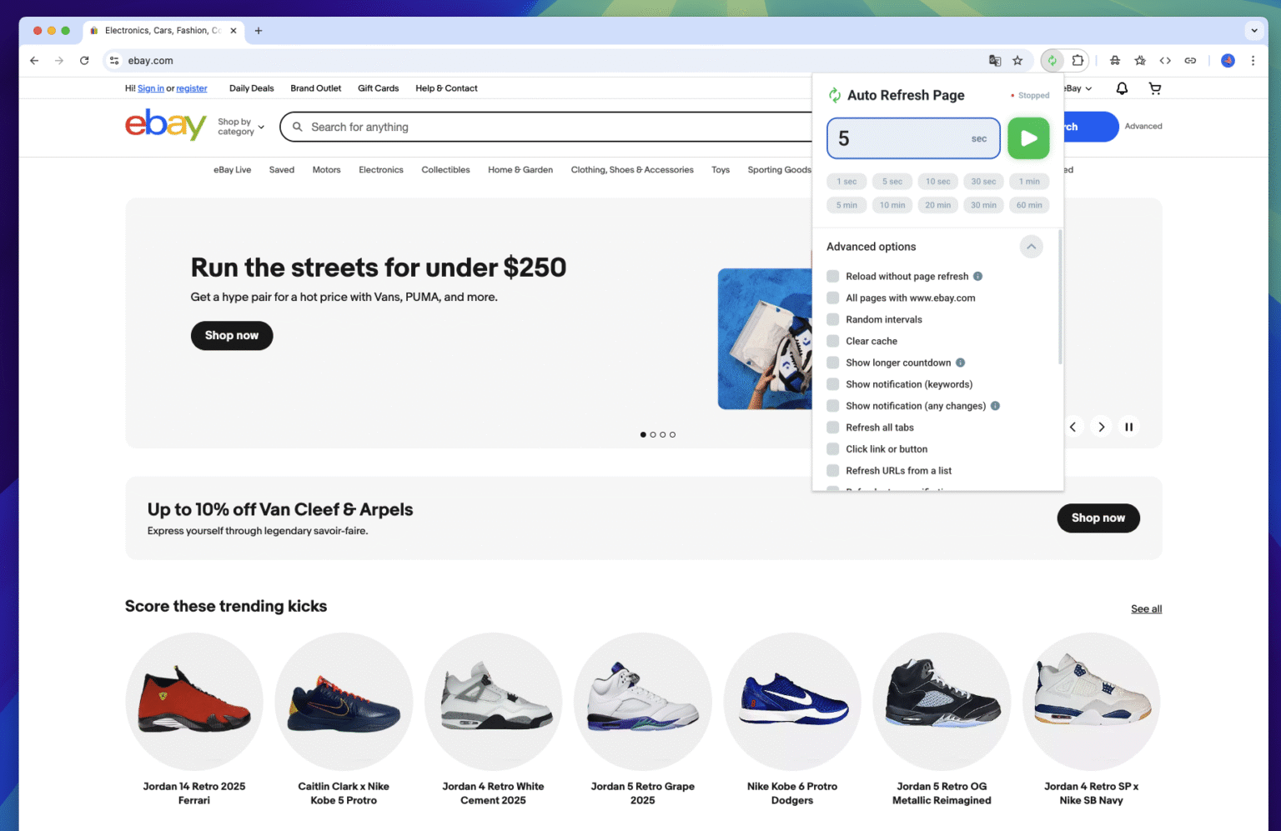Start auto refresh with green play button
The width and height of the screenshot is (1281, 831).
click(1028, 138)
